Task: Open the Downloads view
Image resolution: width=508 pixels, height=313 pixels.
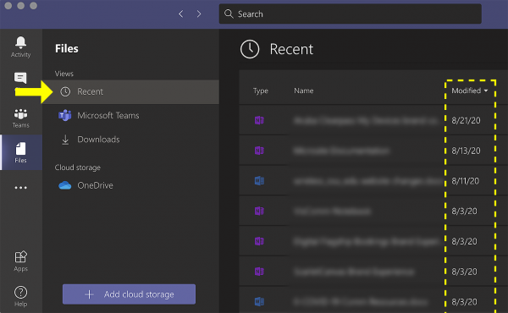Action: [x=130, y=140]
